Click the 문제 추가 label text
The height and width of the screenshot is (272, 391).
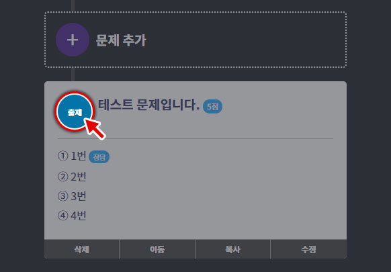pos(121,40)
